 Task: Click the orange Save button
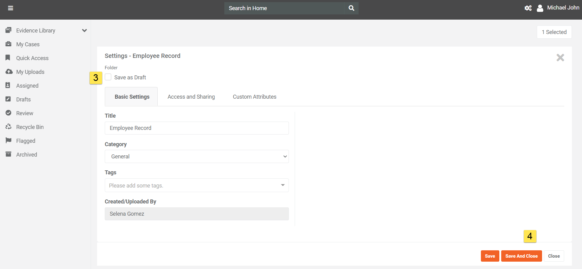tap(490, 256)
